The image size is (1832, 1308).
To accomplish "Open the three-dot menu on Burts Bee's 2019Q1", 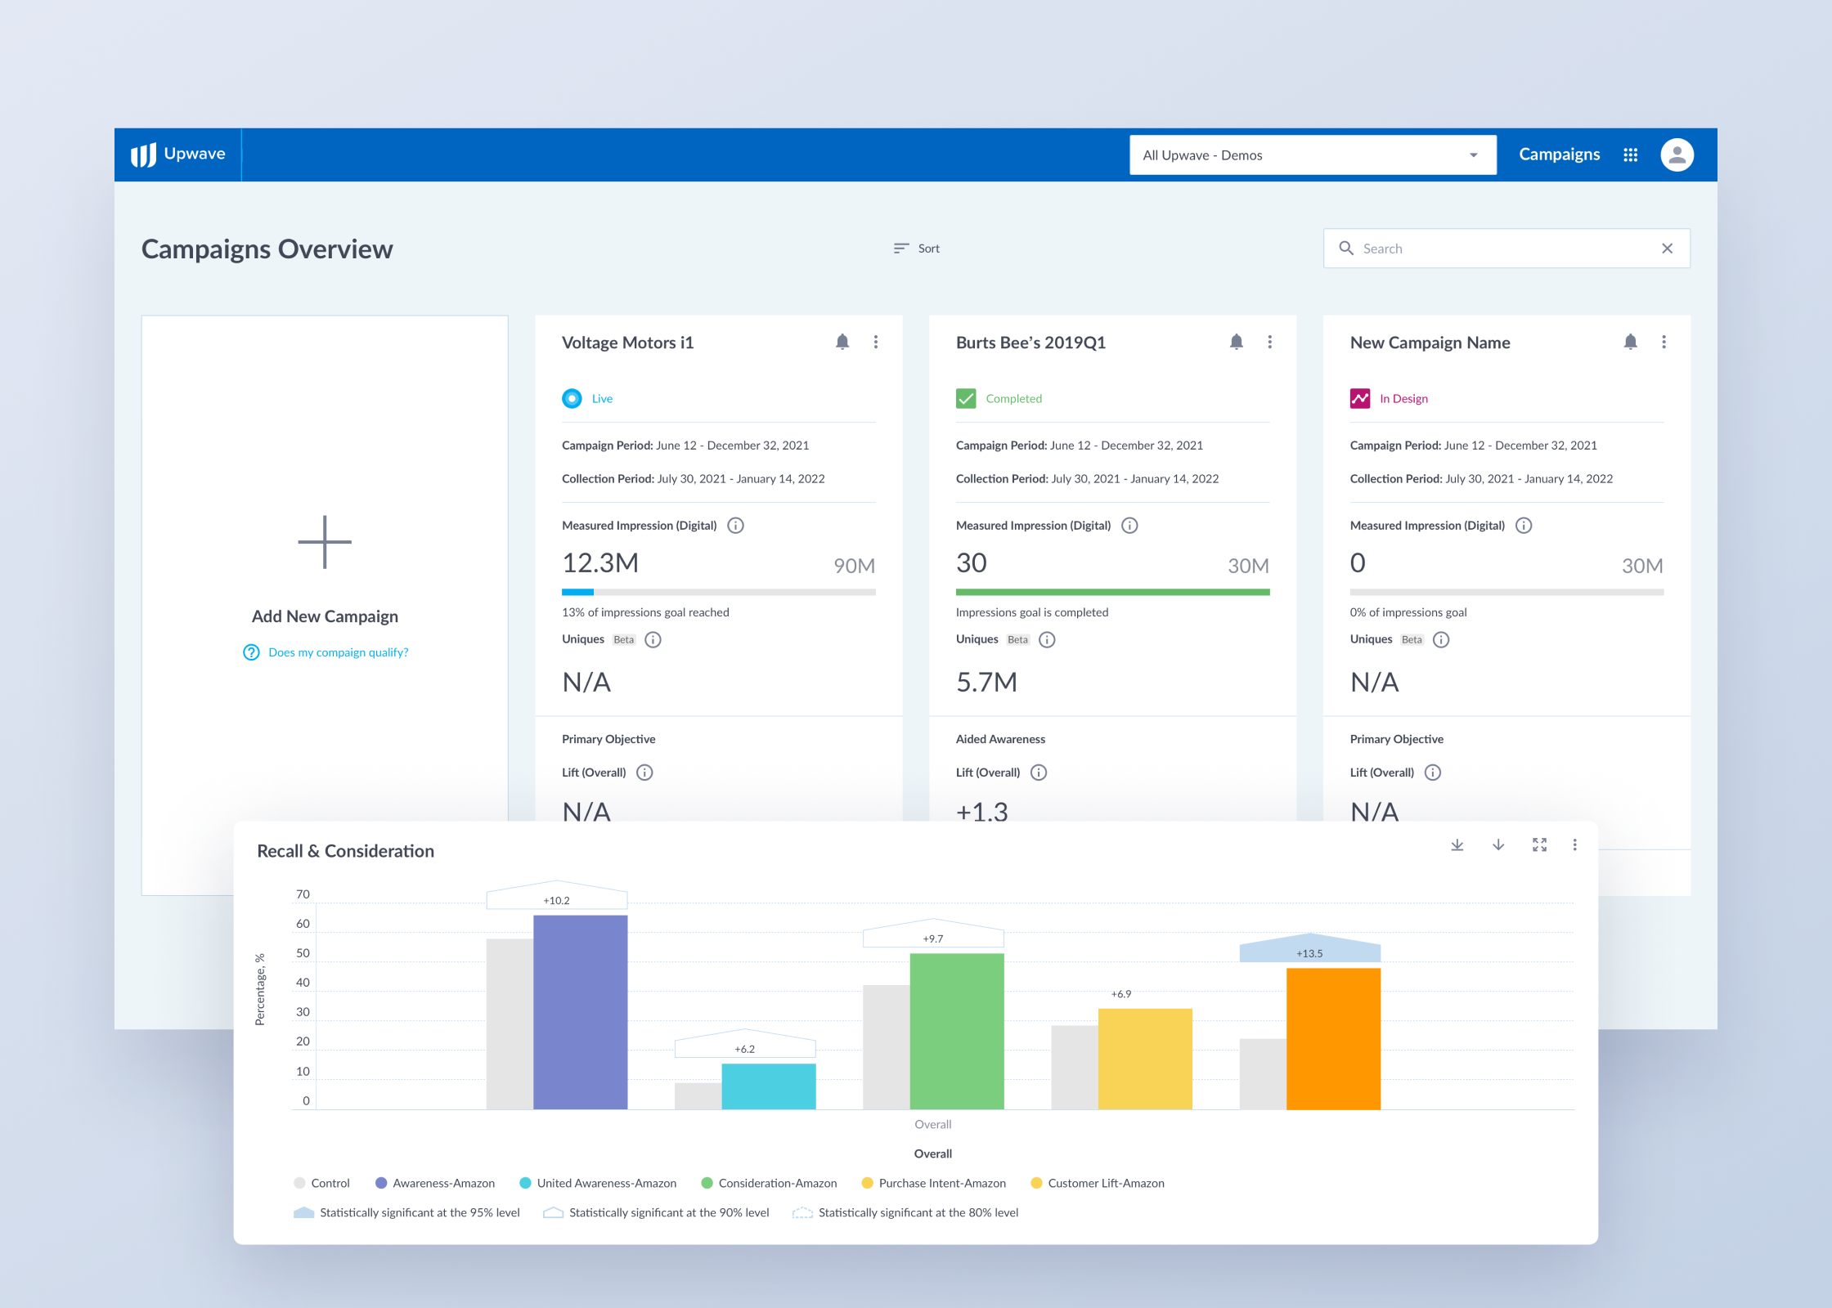I will tap(1269, 342).
